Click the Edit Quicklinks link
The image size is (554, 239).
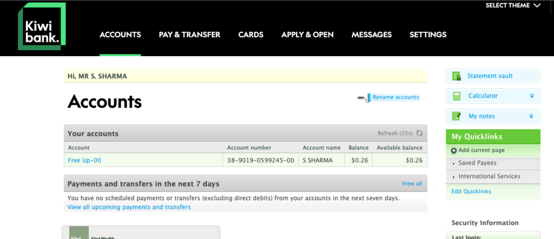click(x=471, y=191)
